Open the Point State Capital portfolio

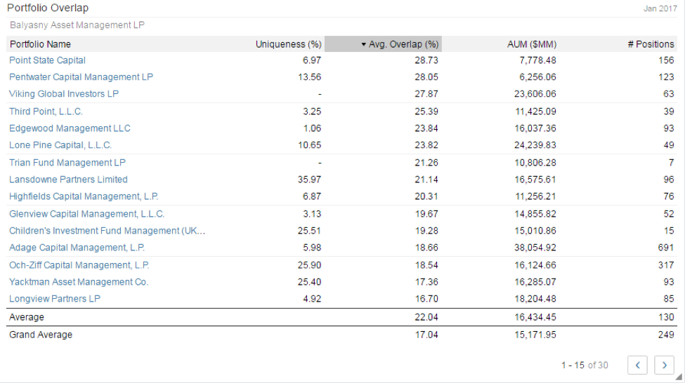pyautogui.click(x=47, y=60)
